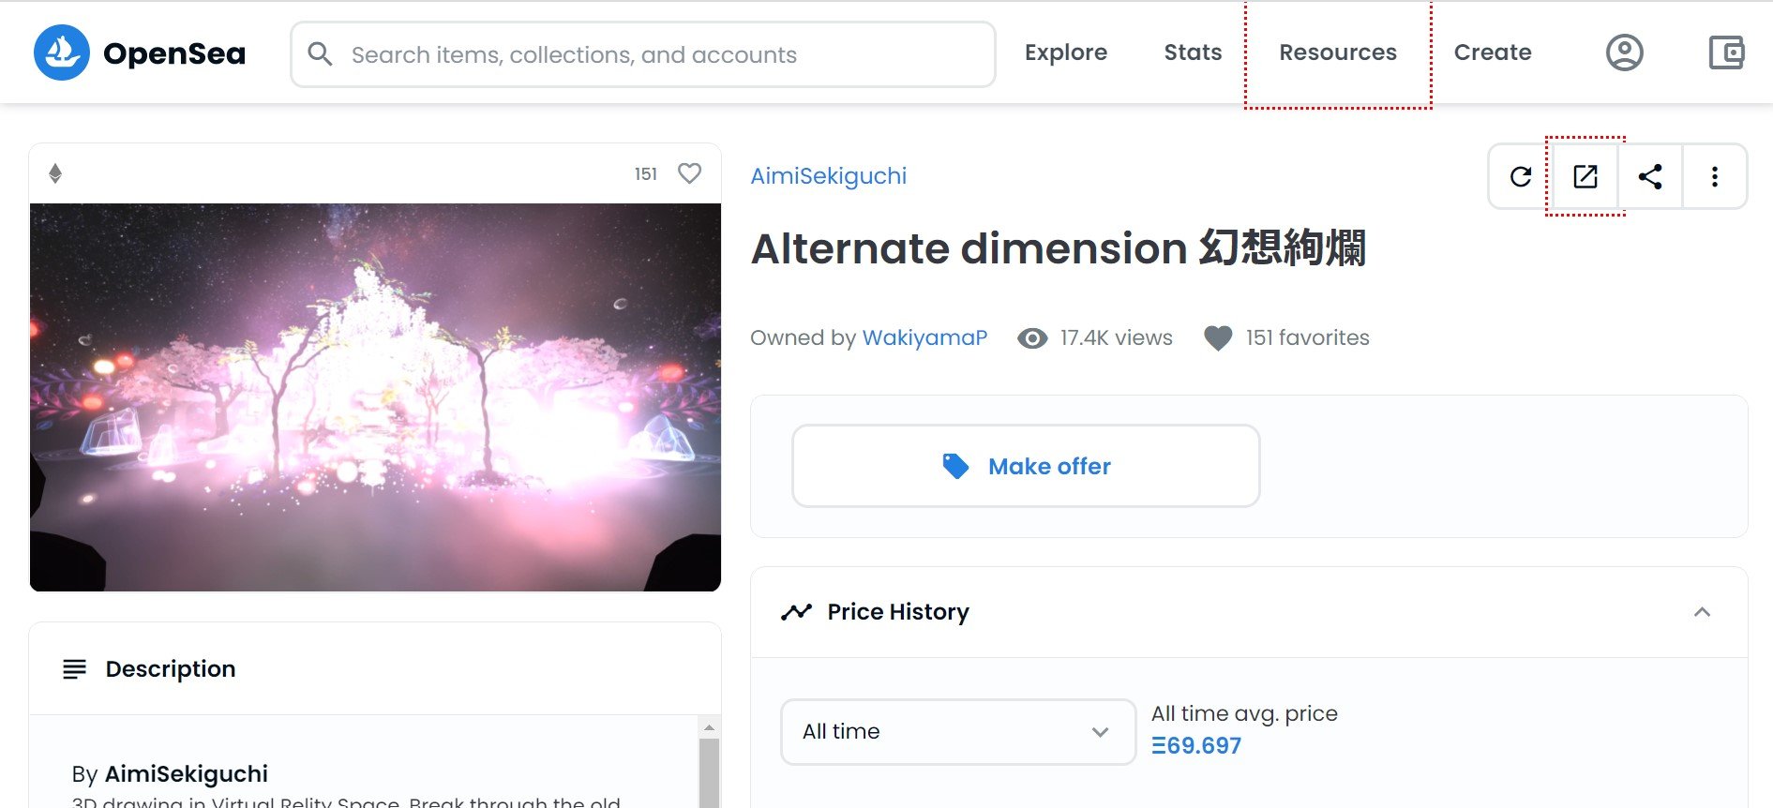
Task: Open the Alternate dimension artwork image
Action: coord(375,397)
